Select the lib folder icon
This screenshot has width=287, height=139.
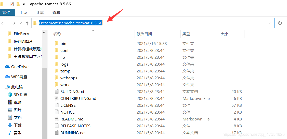click(57, 57)
